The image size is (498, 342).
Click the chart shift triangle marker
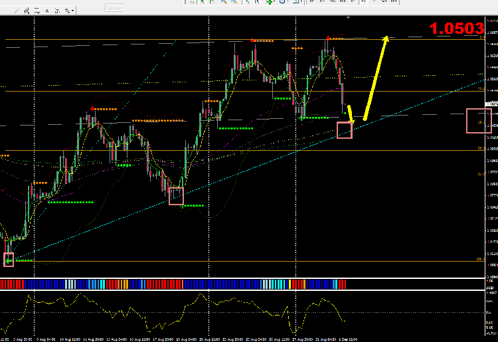click(x=349, y=18)
